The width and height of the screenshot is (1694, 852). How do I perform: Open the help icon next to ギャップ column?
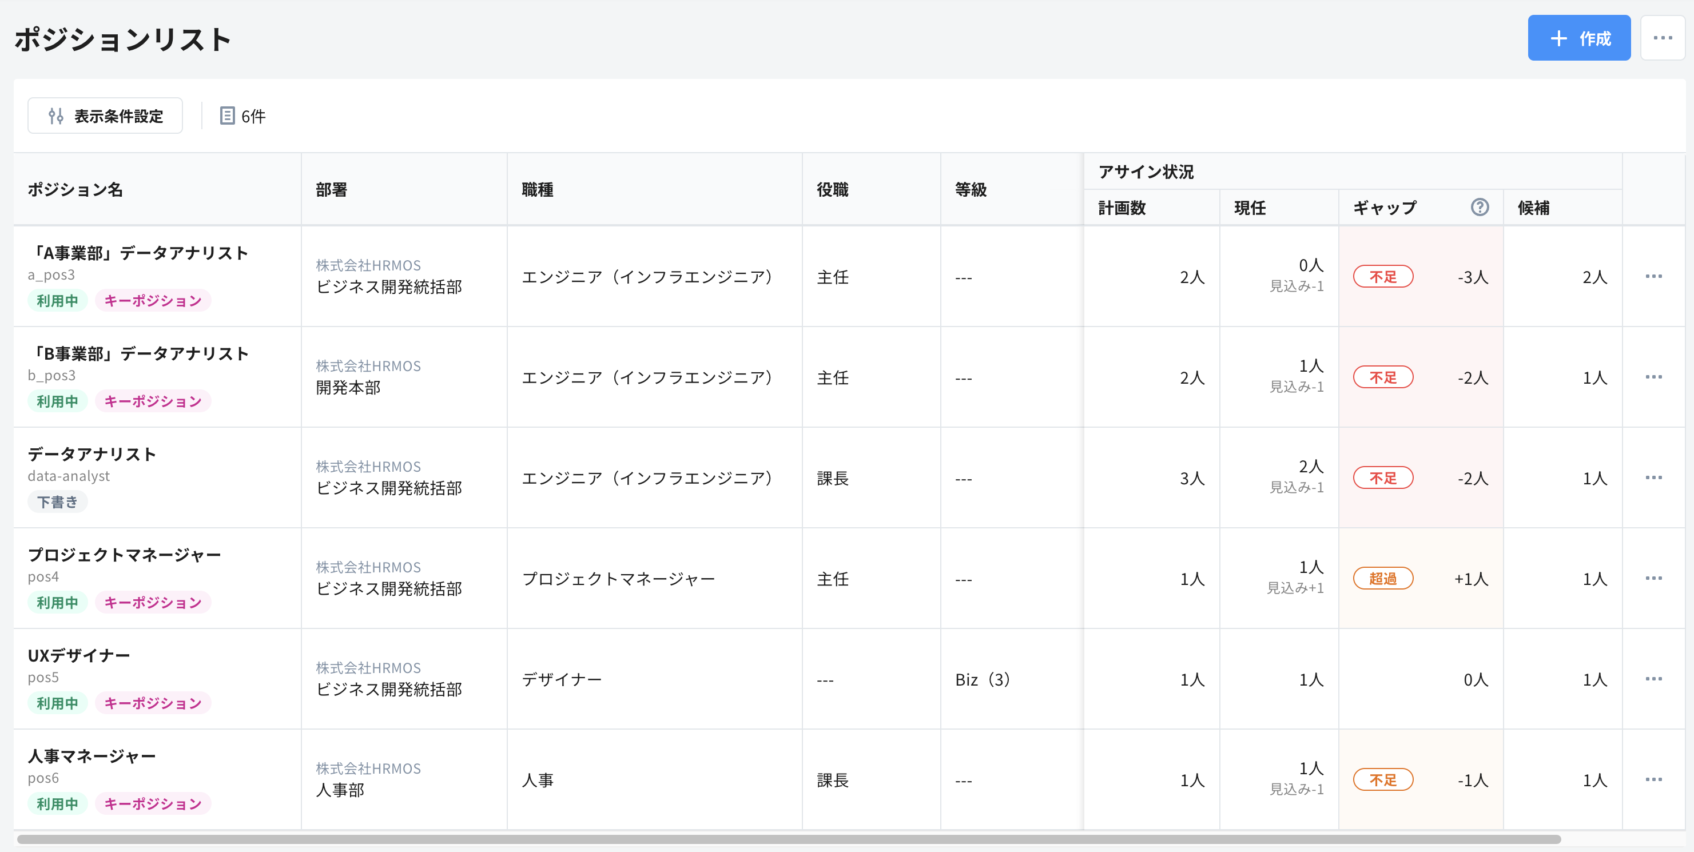pos(1480,207)
